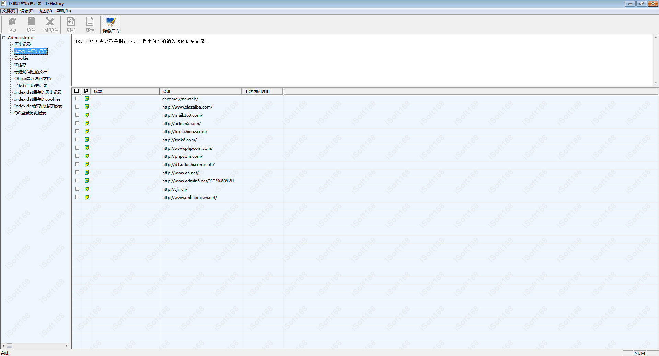Collapse the Administrator tree node
This screenshot has height=356, width=659.
[4, 38]
